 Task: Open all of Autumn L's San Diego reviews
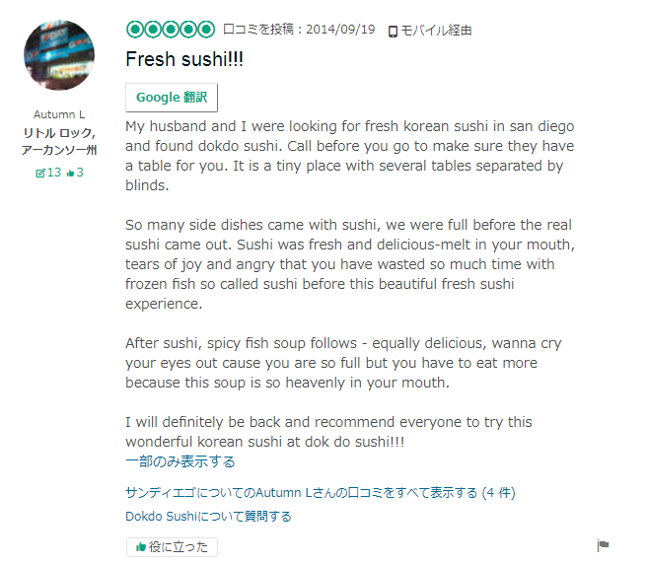point(321,492)
